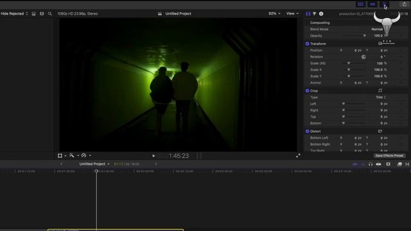Open the Crop Type Trim dropdown

[381, 97]
